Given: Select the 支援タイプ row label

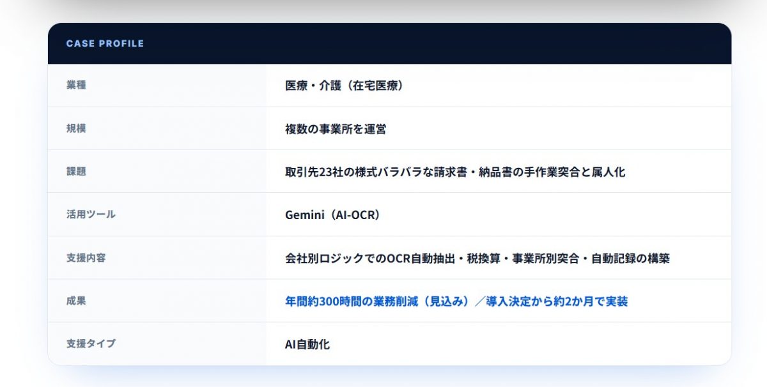Looking at the screenshot, I should [91, 344].
